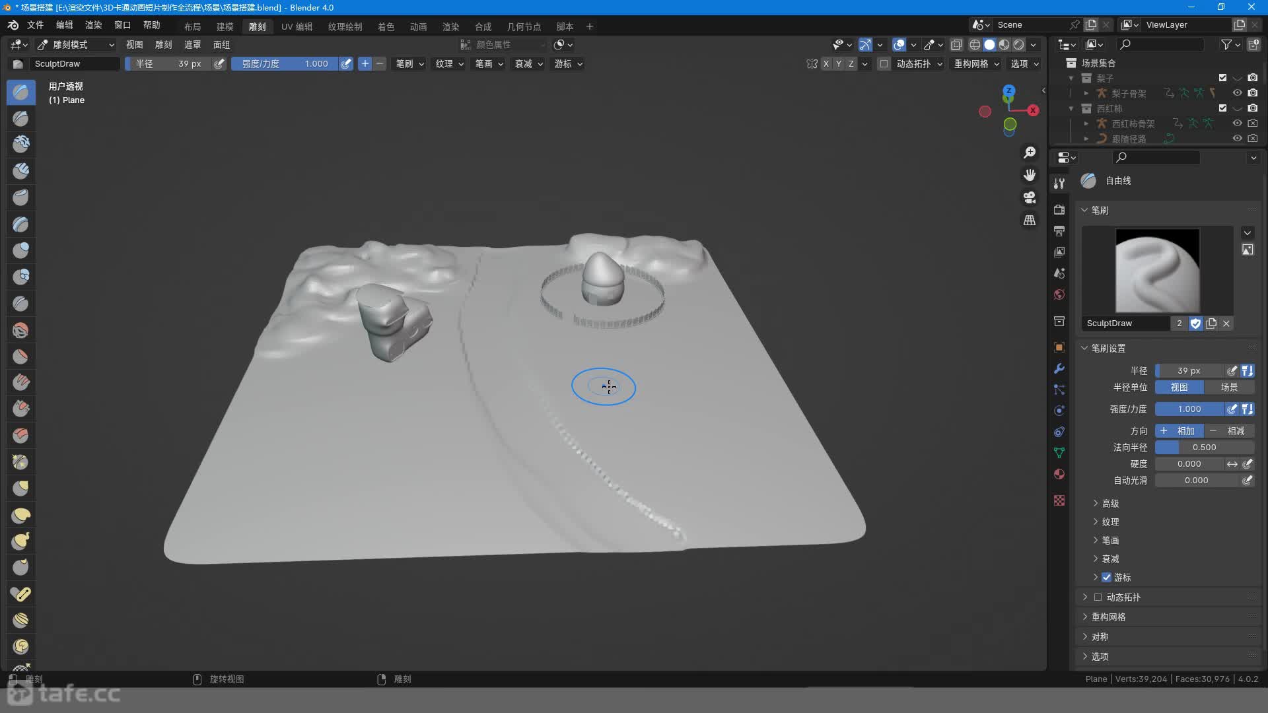
Task: Collapse the 笔刷设置 panel
Action: click(1108, 348)
